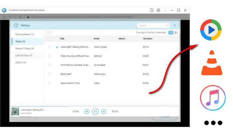Reload the YouTube Music page
Viewport: 233px width, 136px height.
(x=20, y=17)
